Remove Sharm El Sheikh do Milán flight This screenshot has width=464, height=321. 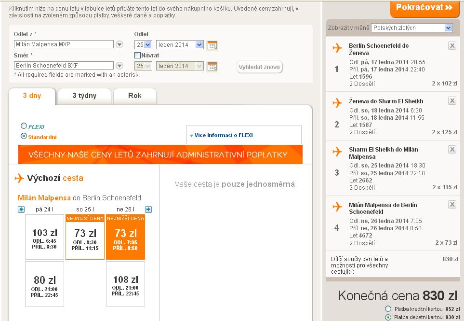(452, 149)
